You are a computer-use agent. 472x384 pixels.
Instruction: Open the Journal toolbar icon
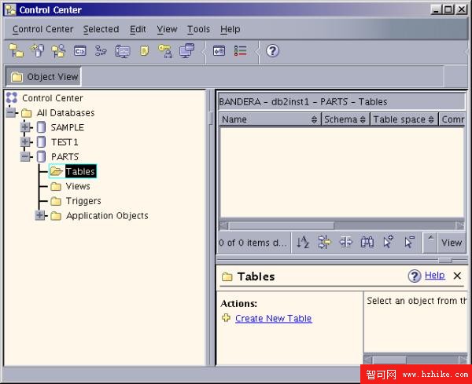click(145, 50)
